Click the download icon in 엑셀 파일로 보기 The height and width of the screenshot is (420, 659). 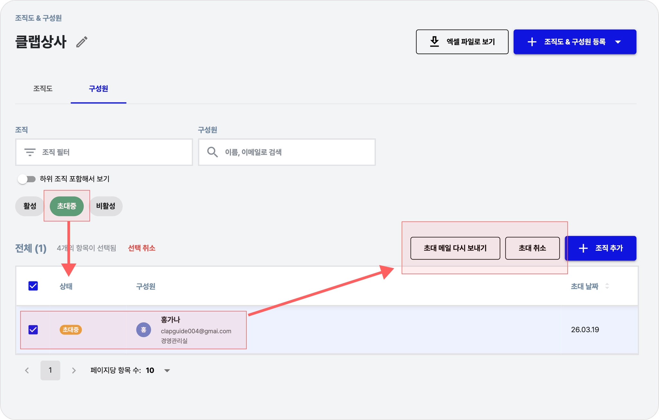click(x=434, y=42)
